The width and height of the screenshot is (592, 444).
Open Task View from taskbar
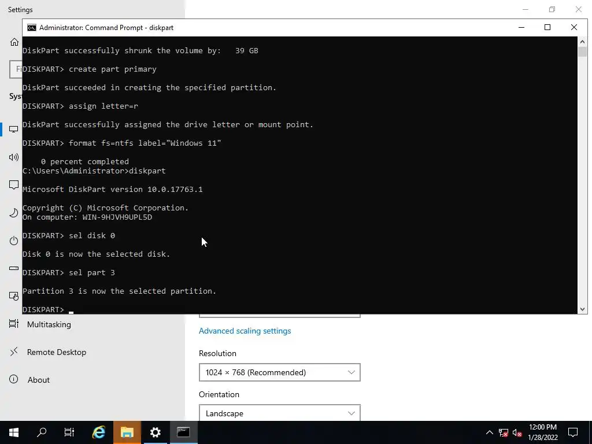[x=69, y=432]
